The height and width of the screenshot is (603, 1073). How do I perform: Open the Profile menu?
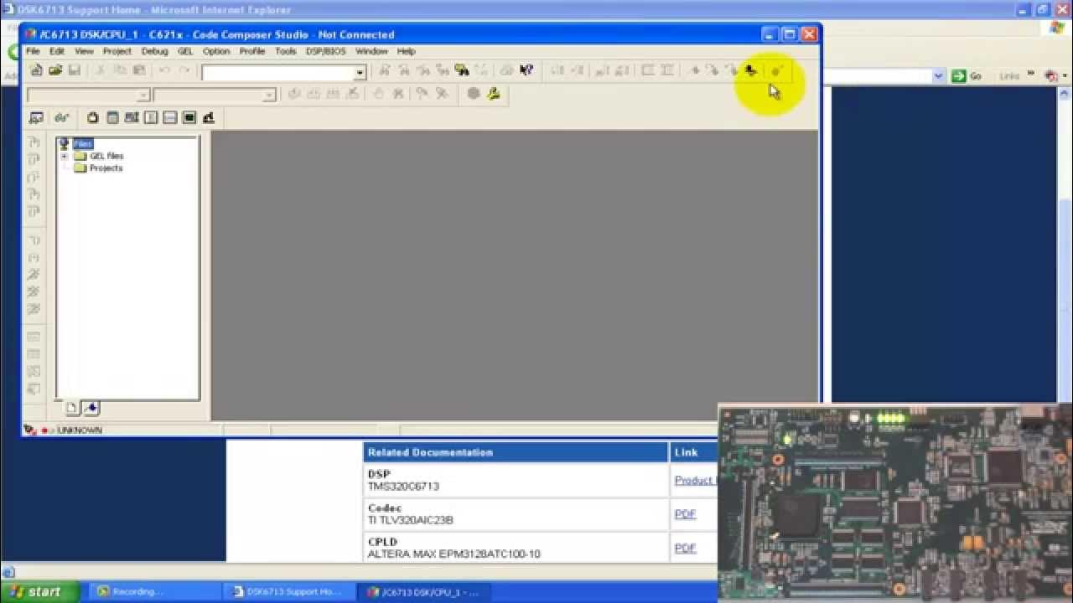click(252, 51)
